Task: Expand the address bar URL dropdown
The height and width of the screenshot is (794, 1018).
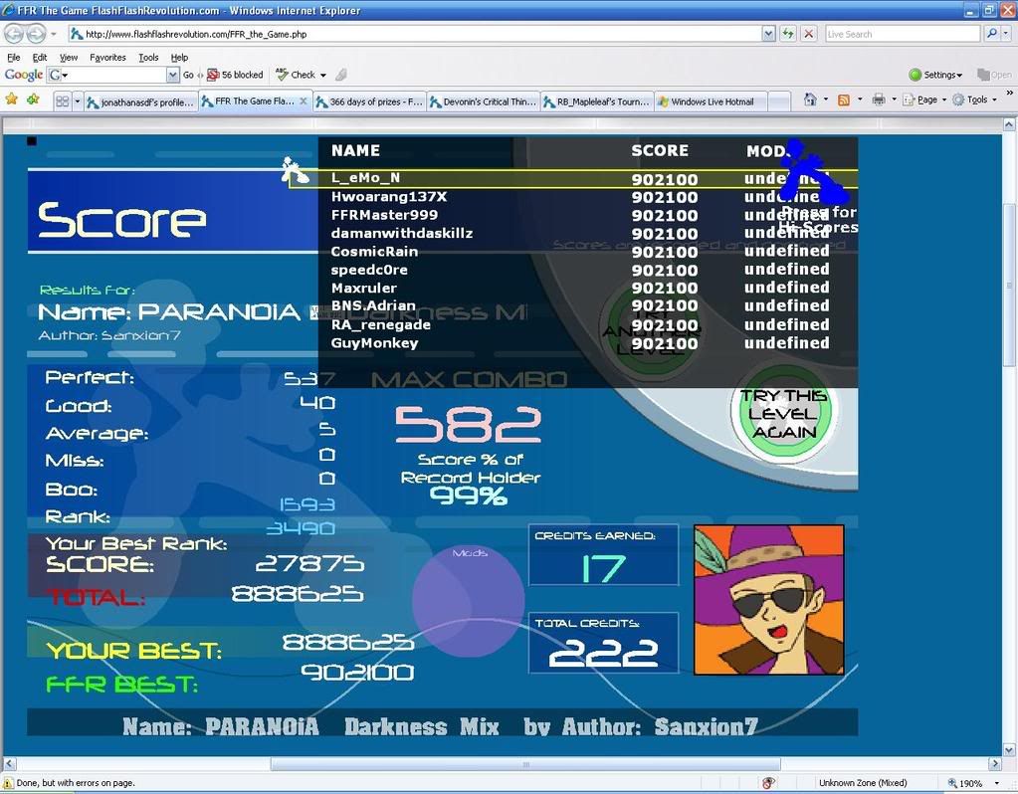Action: pos(767,34)
